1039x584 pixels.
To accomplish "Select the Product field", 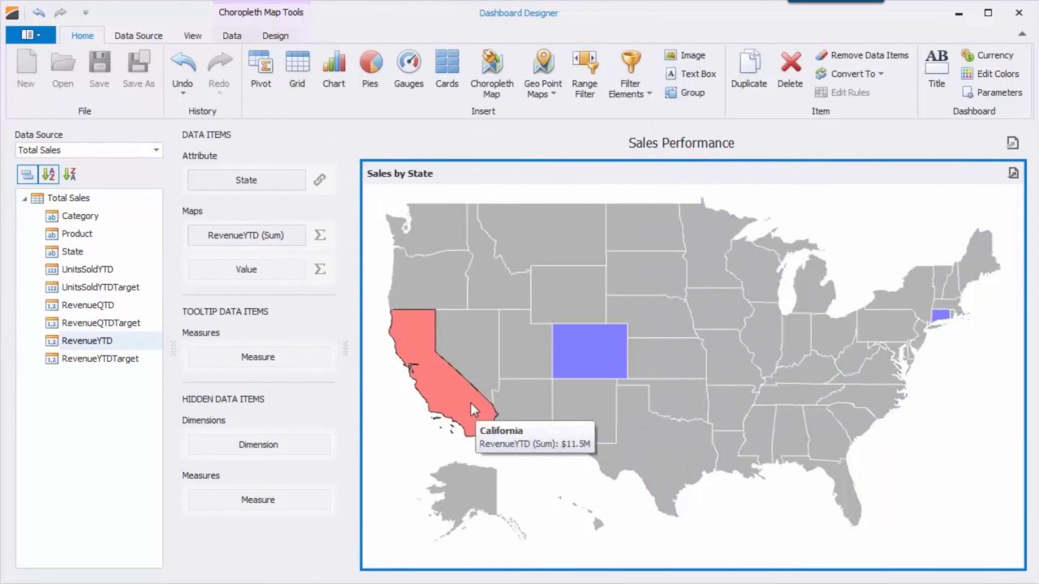I will coord(77,234).
